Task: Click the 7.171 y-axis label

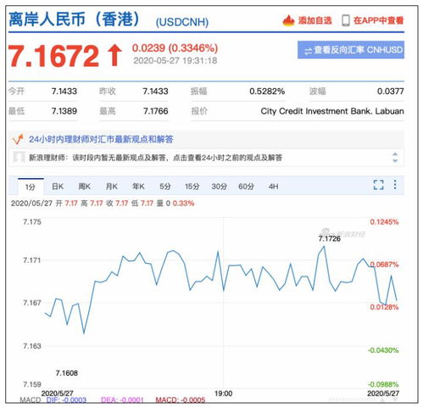Action: 32,260
